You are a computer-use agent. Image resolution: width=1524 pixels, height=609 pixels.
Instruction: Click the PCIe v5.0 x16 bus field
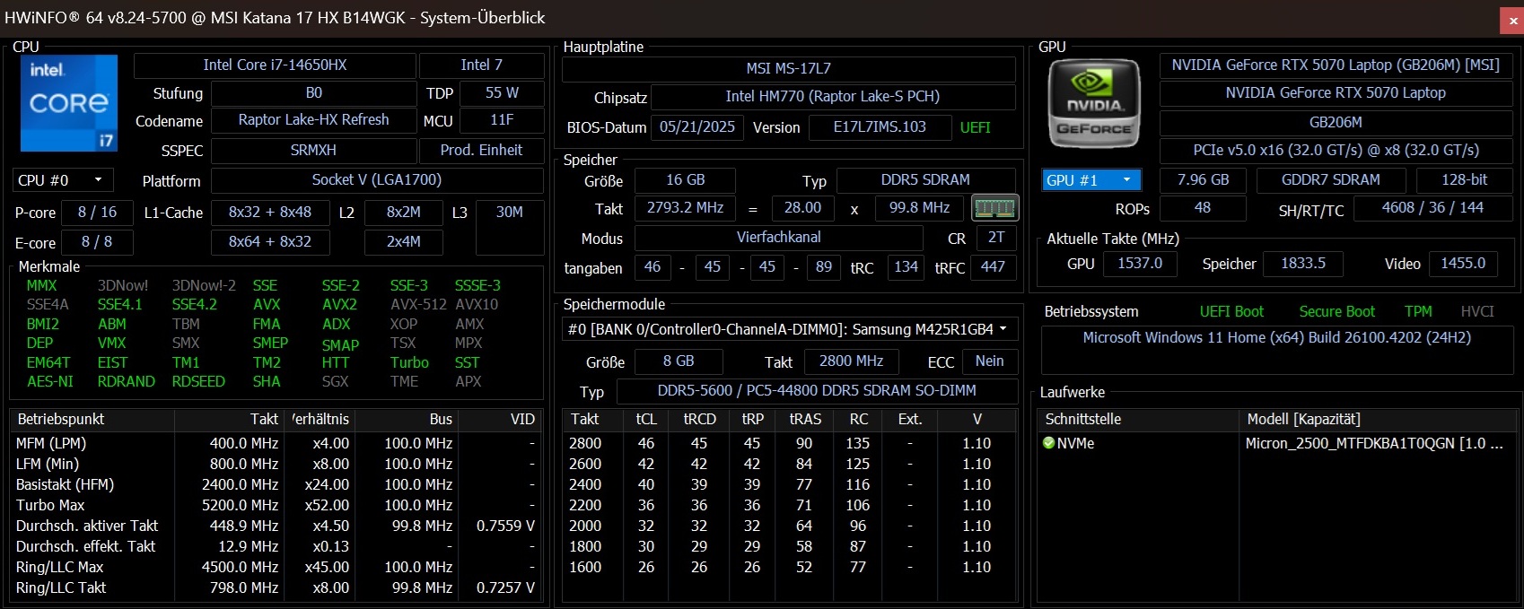(1336, 150)
